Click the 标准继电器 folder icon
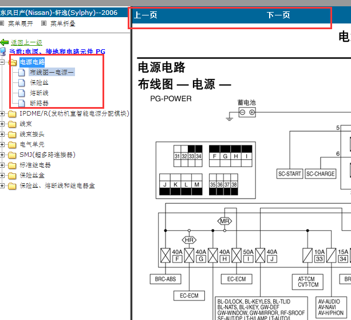 (12, 165)
